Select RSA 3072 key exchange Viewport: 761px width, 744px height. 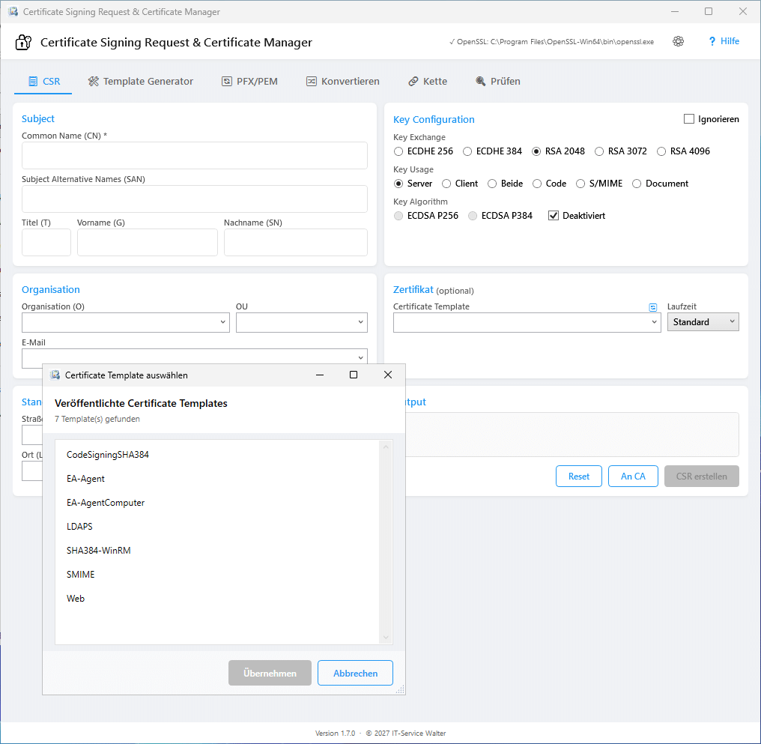599,151
